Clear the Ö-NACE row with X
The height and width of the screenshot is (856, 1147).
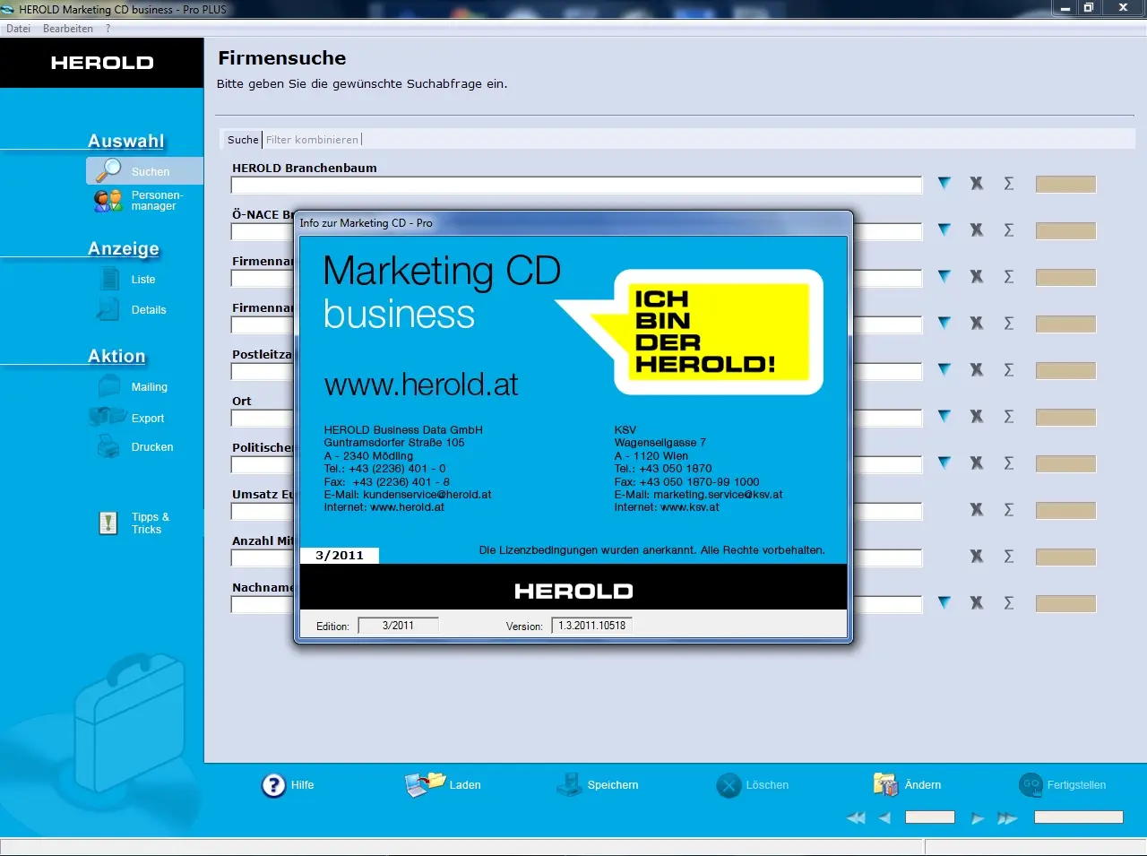[977, 229]
